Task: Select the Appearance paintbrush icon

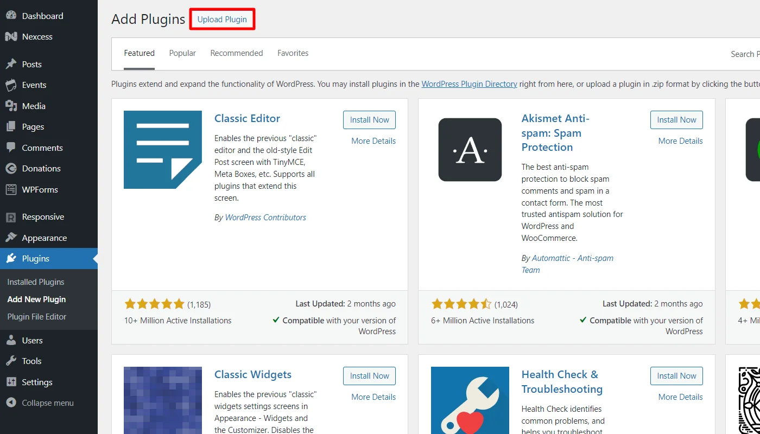Action: (x=11, y=238)
